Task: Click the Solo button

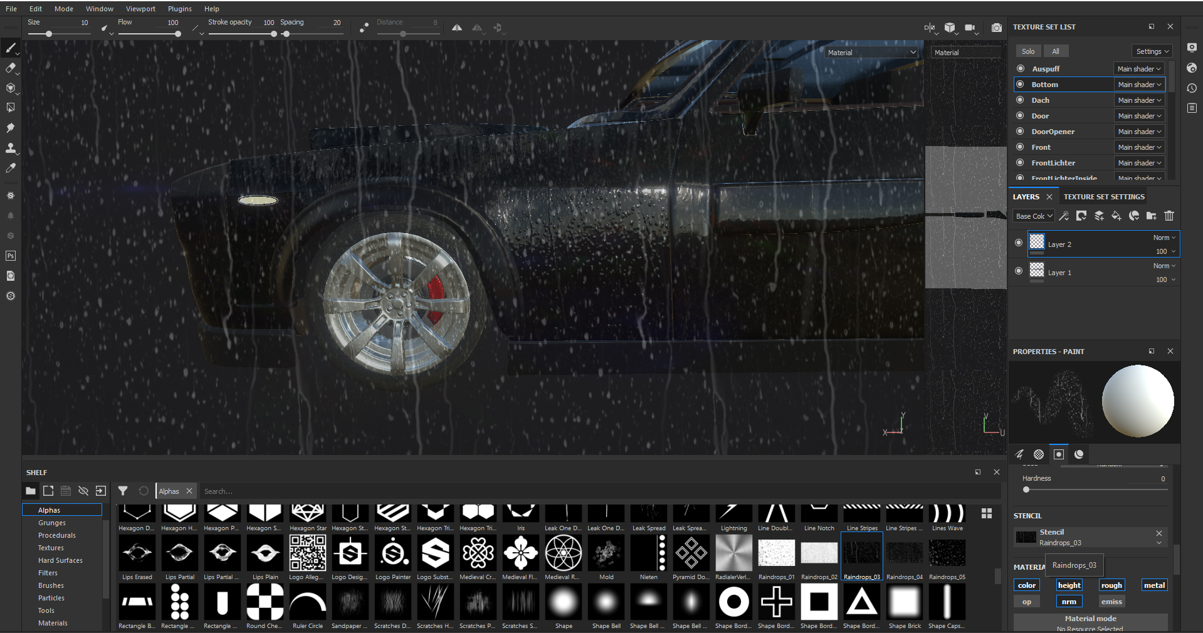Action: (1028, 51)
